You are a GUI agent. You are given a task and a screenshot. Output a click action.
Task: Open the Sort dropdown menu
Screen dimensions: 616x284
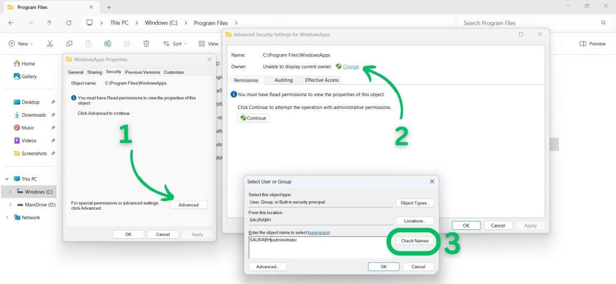pos(175,44)
